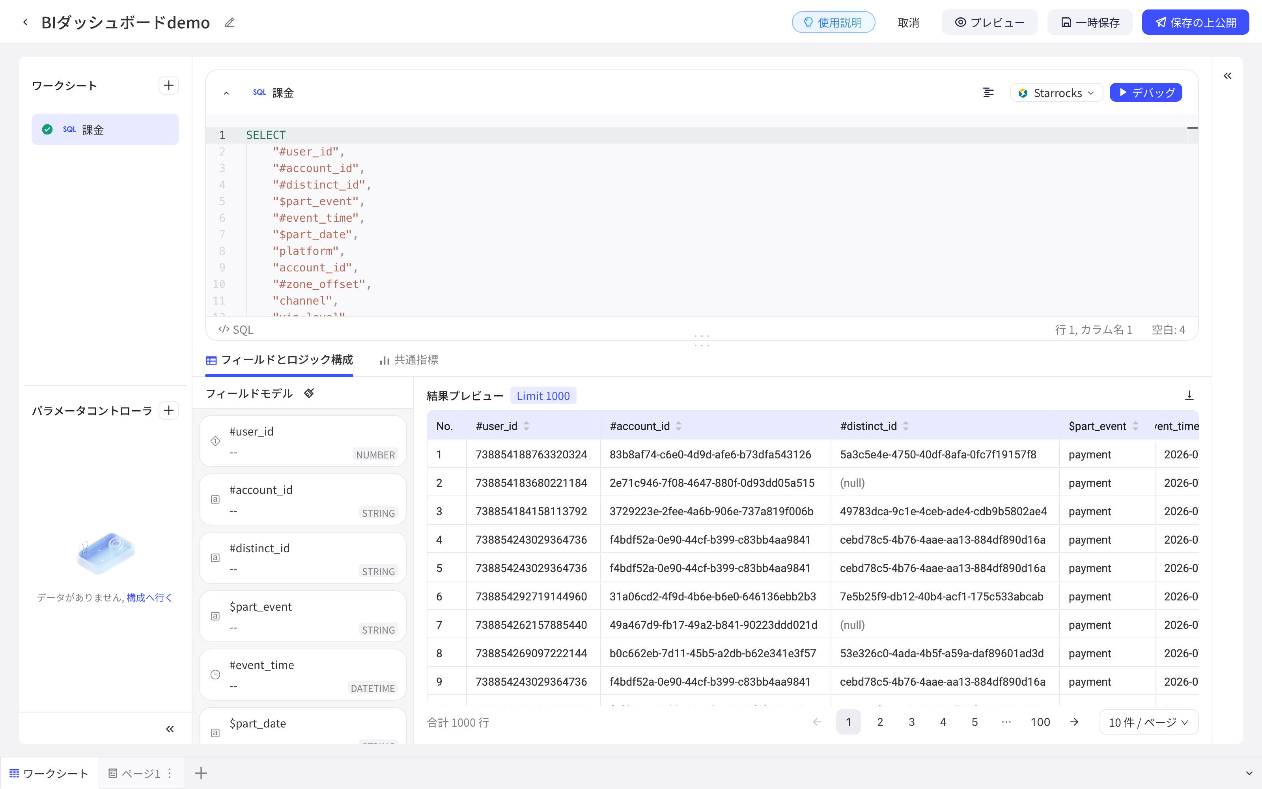Expand the bottom-right chevron menu

coord(1249,773)
